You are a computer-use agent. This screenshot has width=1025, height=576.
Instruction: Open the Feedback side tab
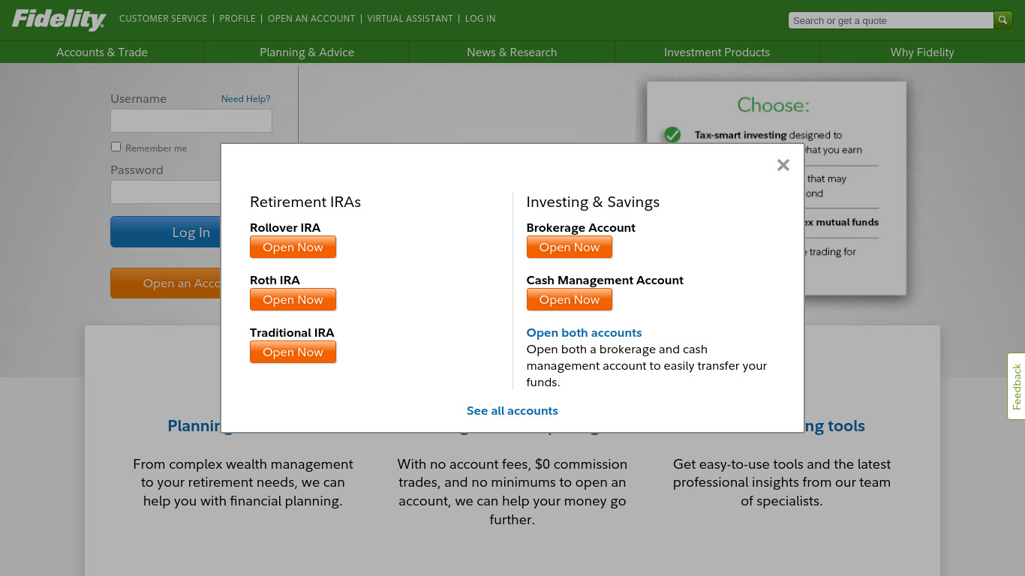pyautogui.click(x=1016, y=386)
